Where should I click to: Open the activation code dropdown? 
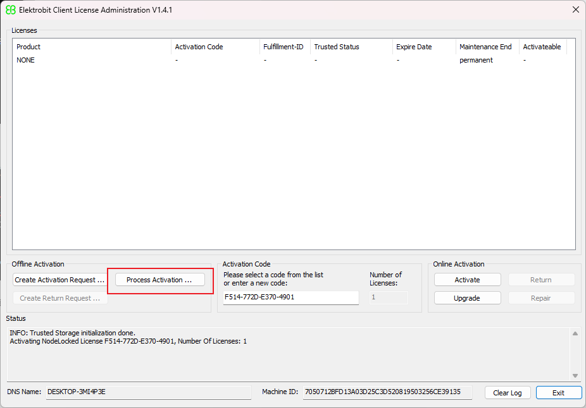tap(353, 297)
